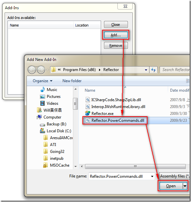Click the ICSharpCode.SharpZipLib.dll file icon
Viewport: 191px width, 202px height.
coord(88,100)
